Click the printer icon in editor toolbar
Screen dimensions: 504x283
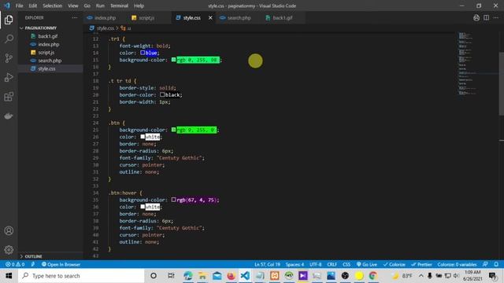(476, 18)
